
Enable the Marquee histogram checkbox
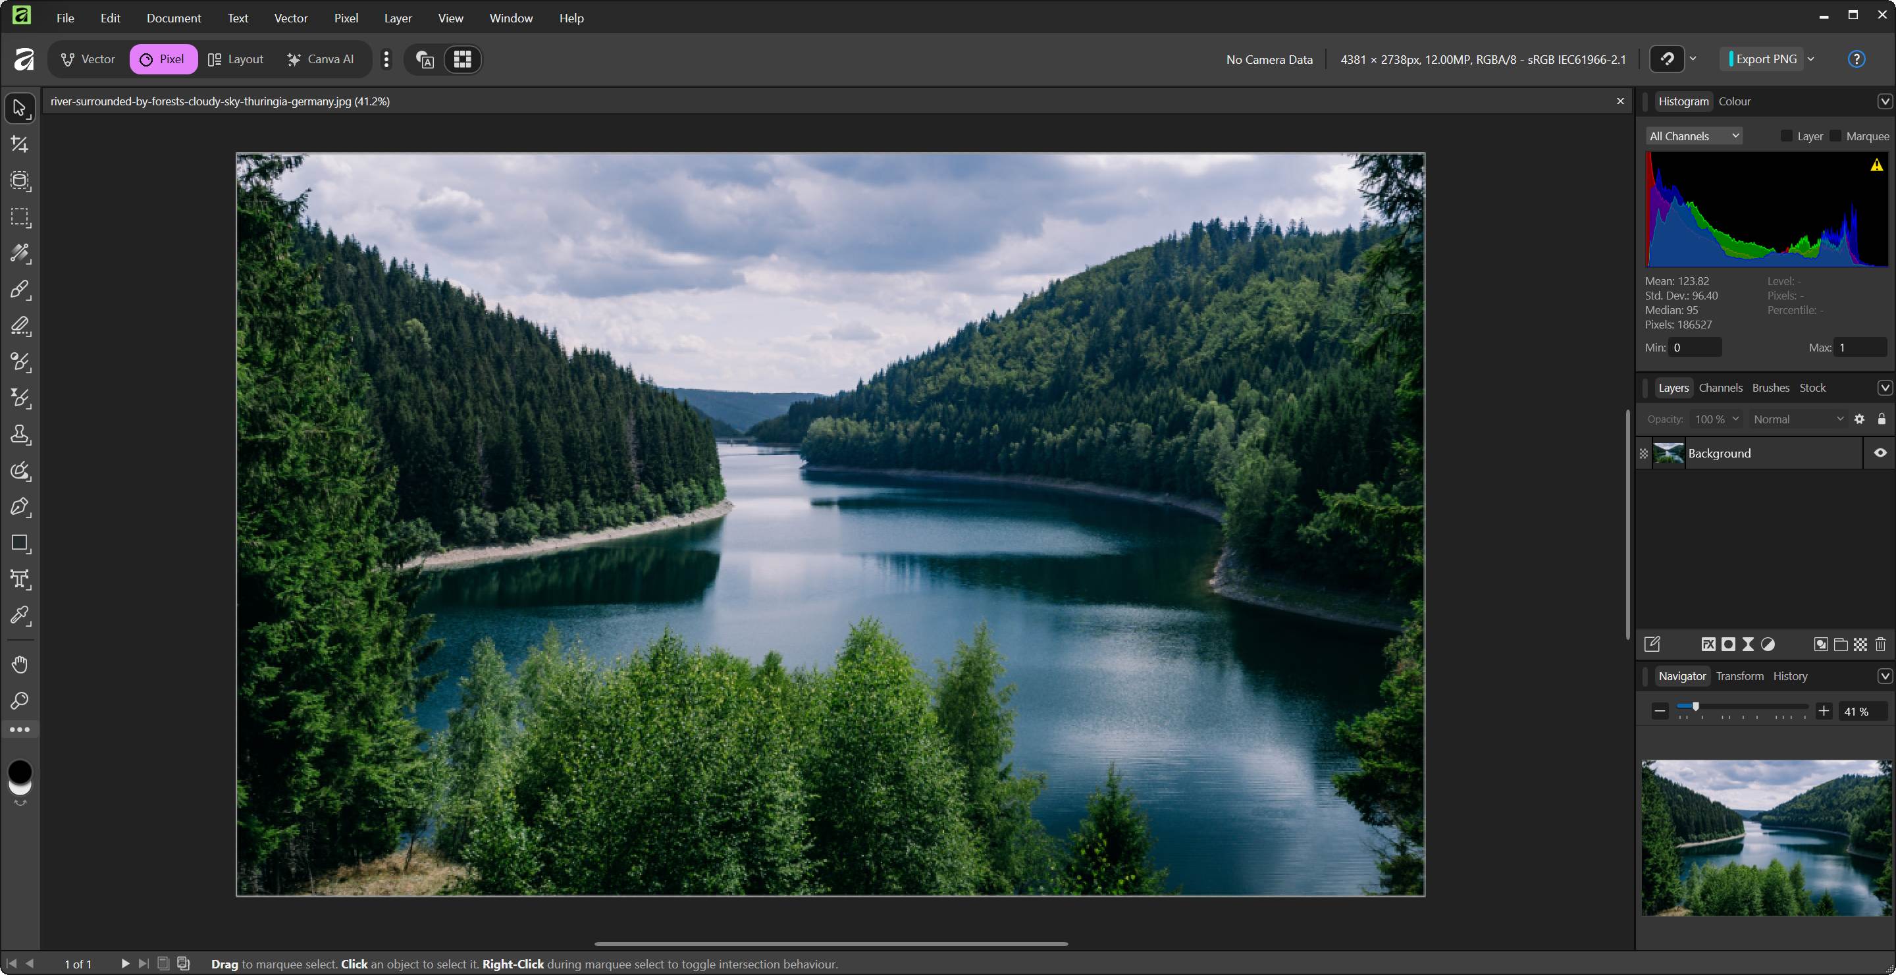[x=1835, y=136]
